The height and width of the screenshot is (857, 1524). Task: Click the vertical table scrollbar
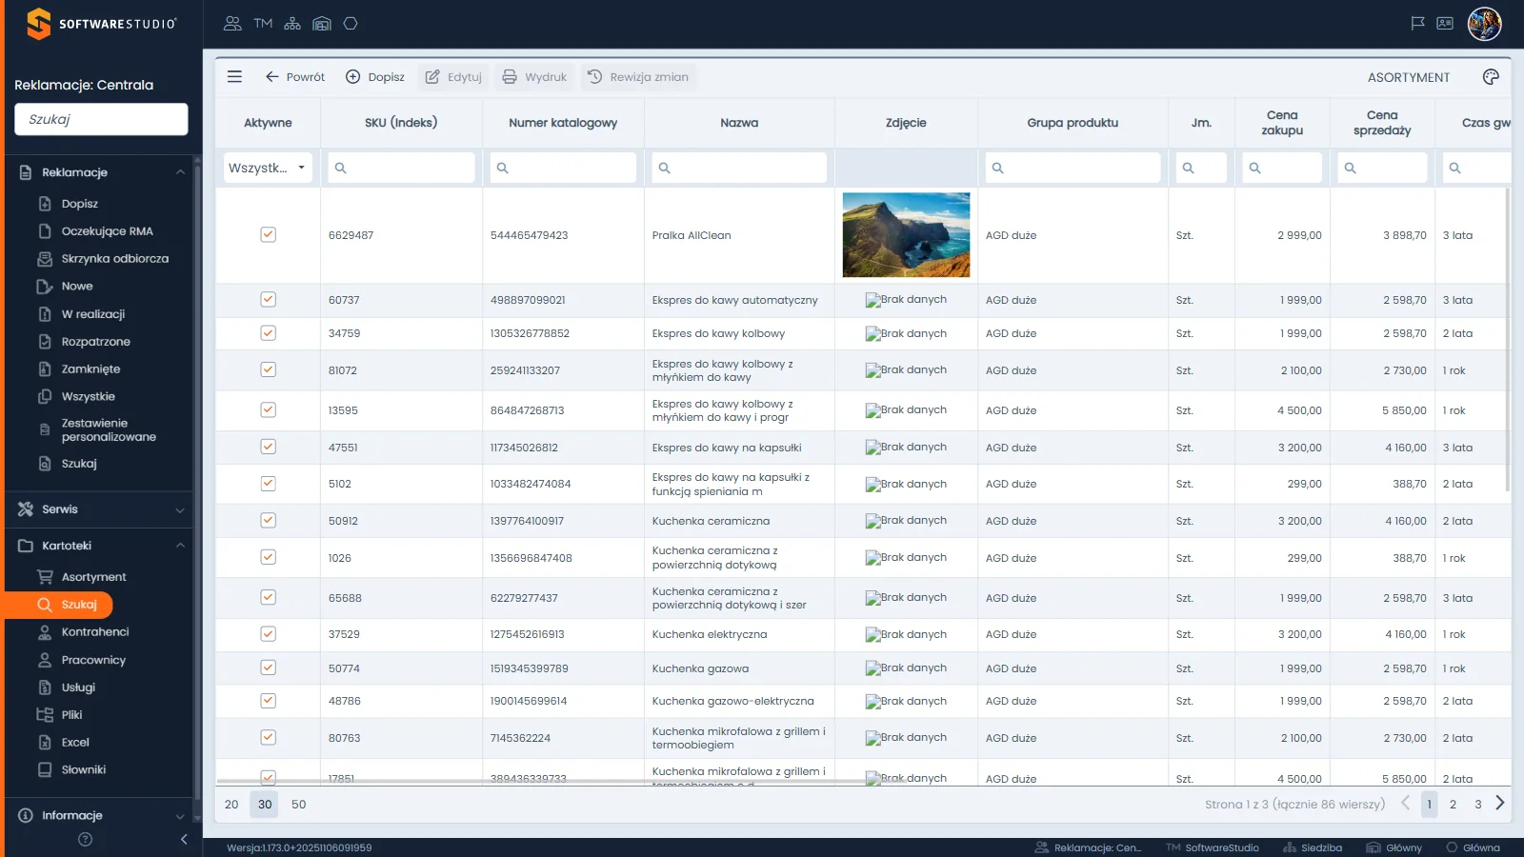click(x=1508, y=341)
